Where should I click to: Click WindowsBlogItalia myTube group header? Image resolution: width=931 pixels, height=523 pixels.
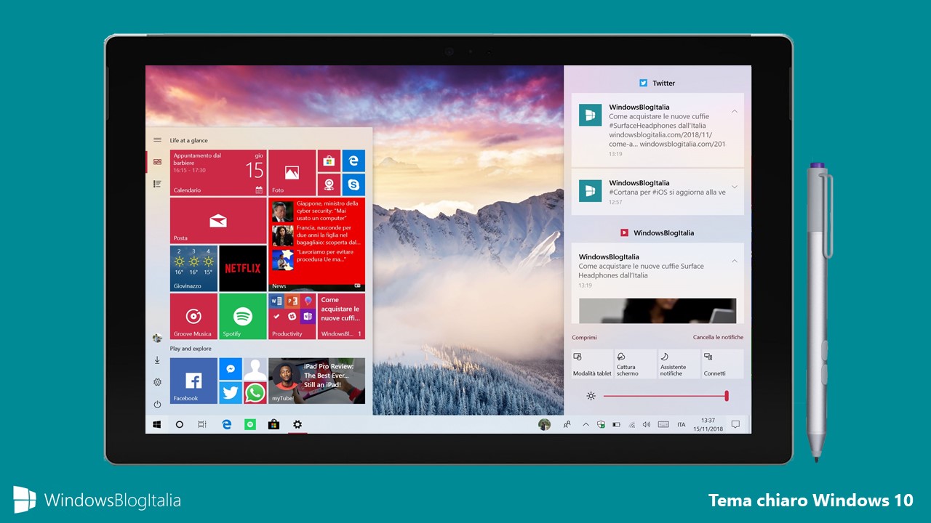click(x=658, y=232)
